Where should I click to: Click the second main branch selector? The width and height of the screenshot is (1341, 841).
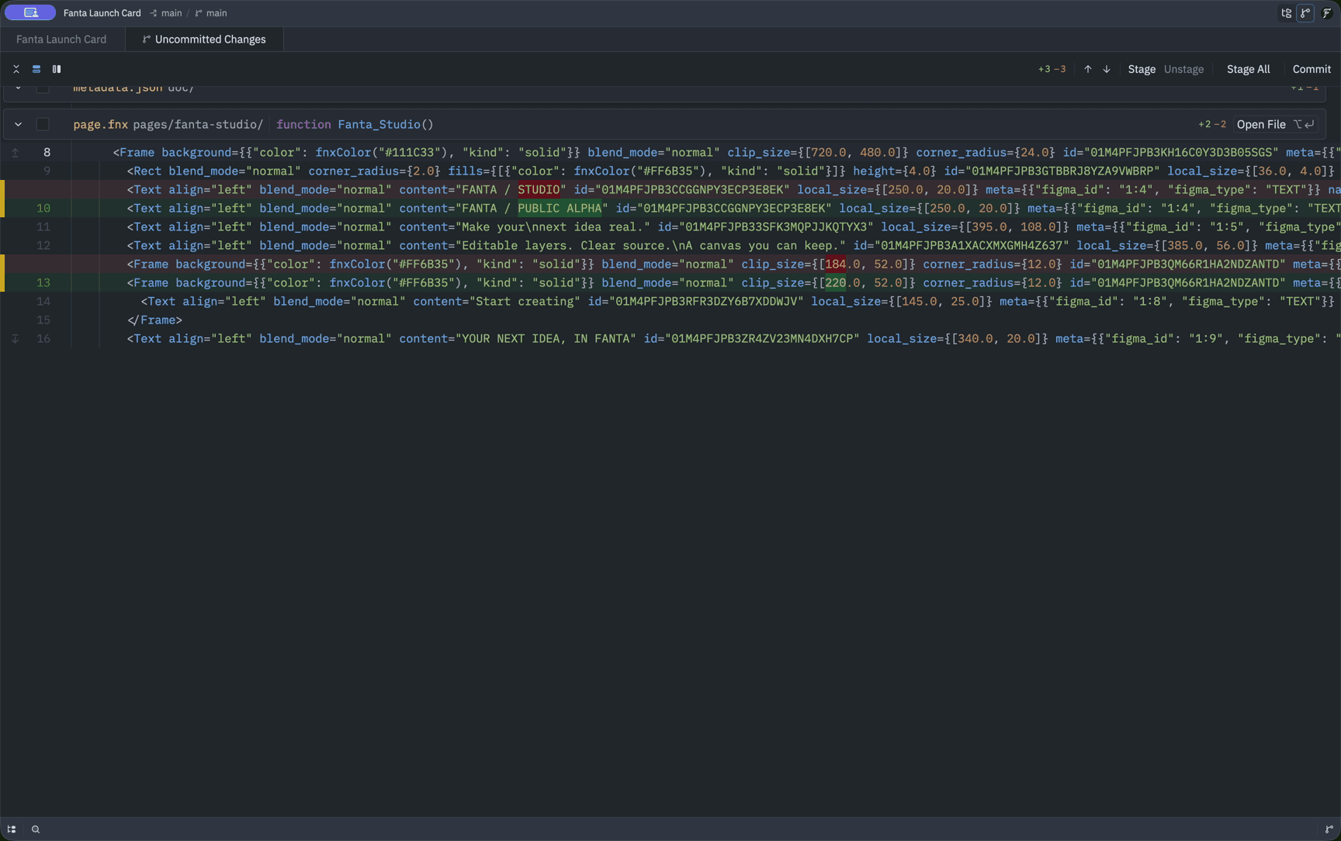coord(211,13)
